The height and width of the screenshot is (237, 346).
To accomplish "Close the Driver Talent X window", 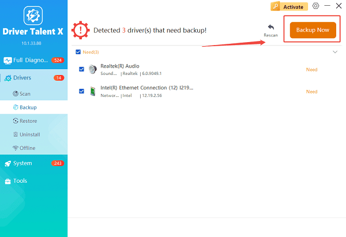I will (339, 6).
